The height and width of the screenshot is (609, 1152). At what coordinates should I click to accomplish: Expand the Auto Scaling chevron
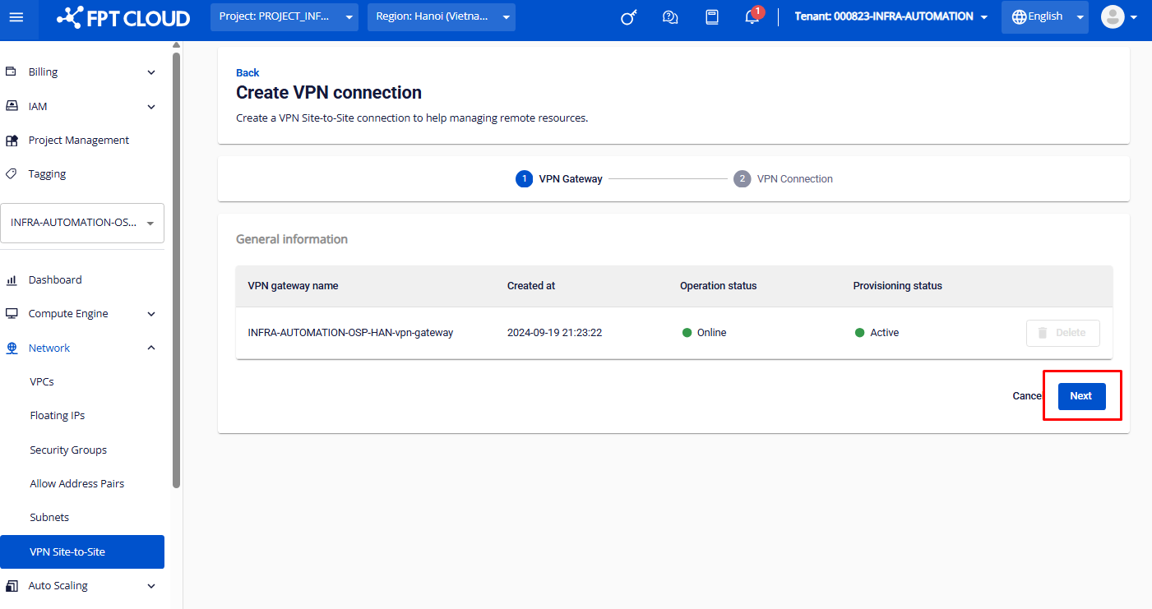[x=151, y=586]
